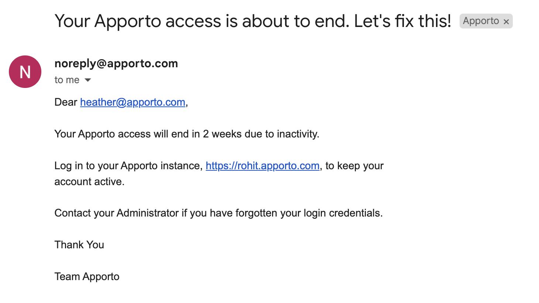Remove the Apporto label with the x
539x303 pixels.
506,22
